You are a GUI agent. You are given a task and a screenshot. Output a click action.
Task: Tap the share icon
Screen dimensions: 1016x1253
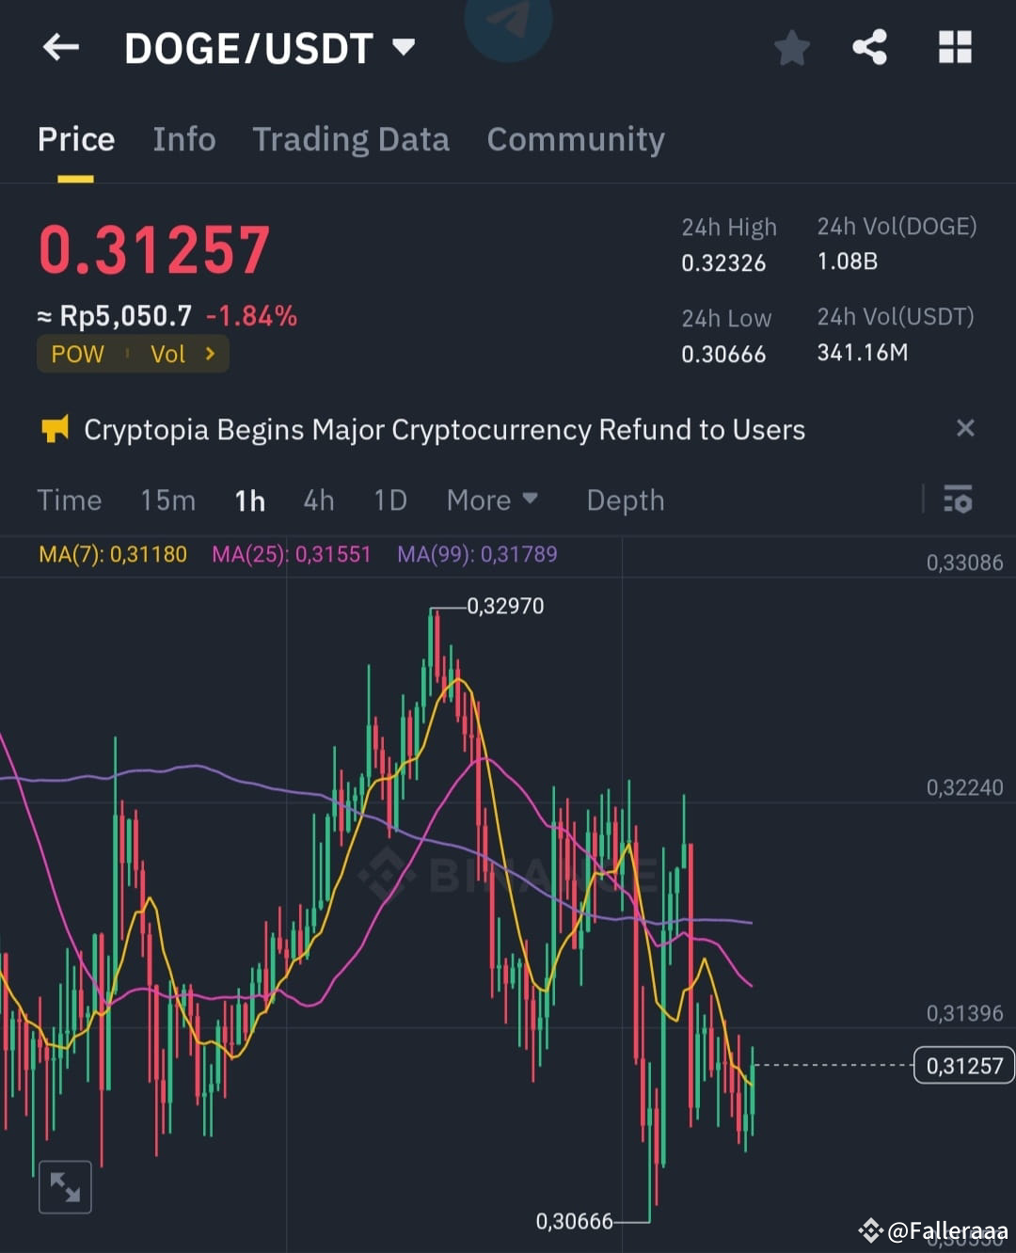[870, 47]
